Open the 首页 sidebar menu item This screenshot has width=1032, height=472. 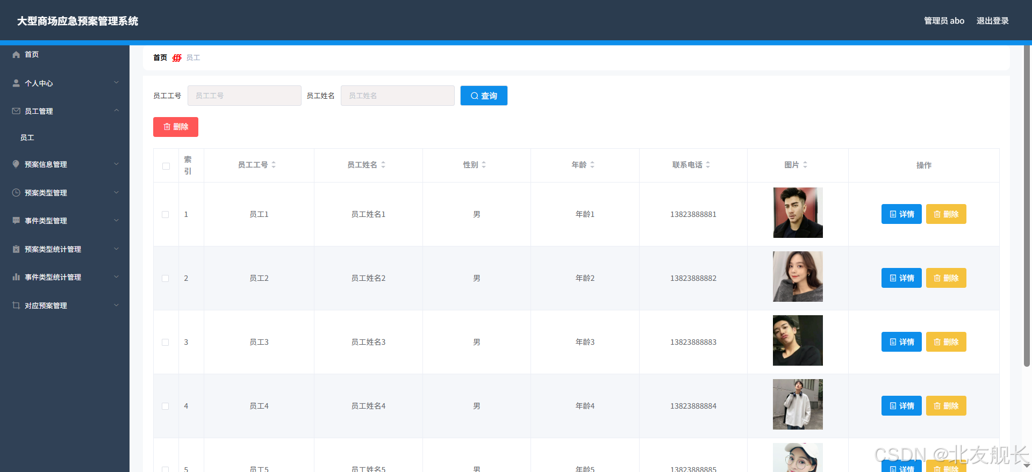click(x=64, y=54)
